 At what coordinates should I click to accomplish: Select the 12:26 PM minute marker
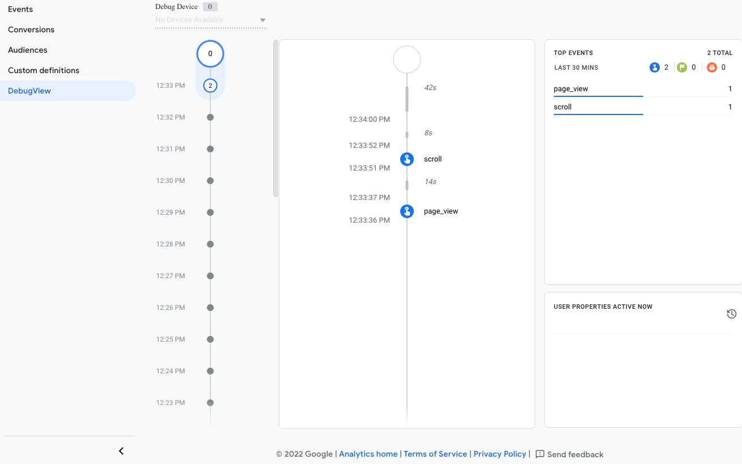pyautogui.click(x=210, y=308)
